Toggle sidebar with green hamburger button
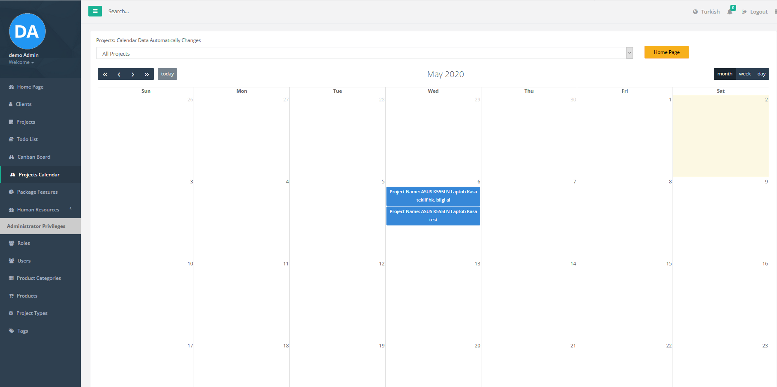This screenshot has height=387, width=777. 95,11
